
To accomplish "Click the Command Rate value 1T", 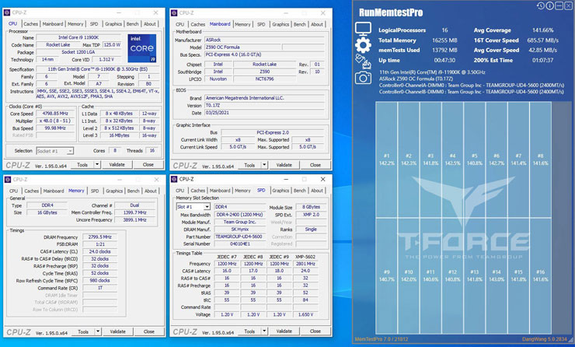I will [x=99, y=288].
